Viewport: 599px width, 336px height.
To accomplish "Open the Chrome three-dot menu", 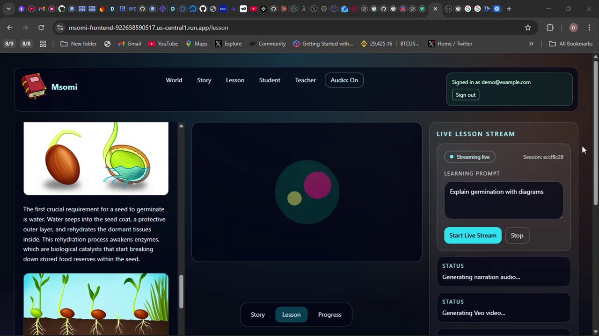I will pos(589,28).
